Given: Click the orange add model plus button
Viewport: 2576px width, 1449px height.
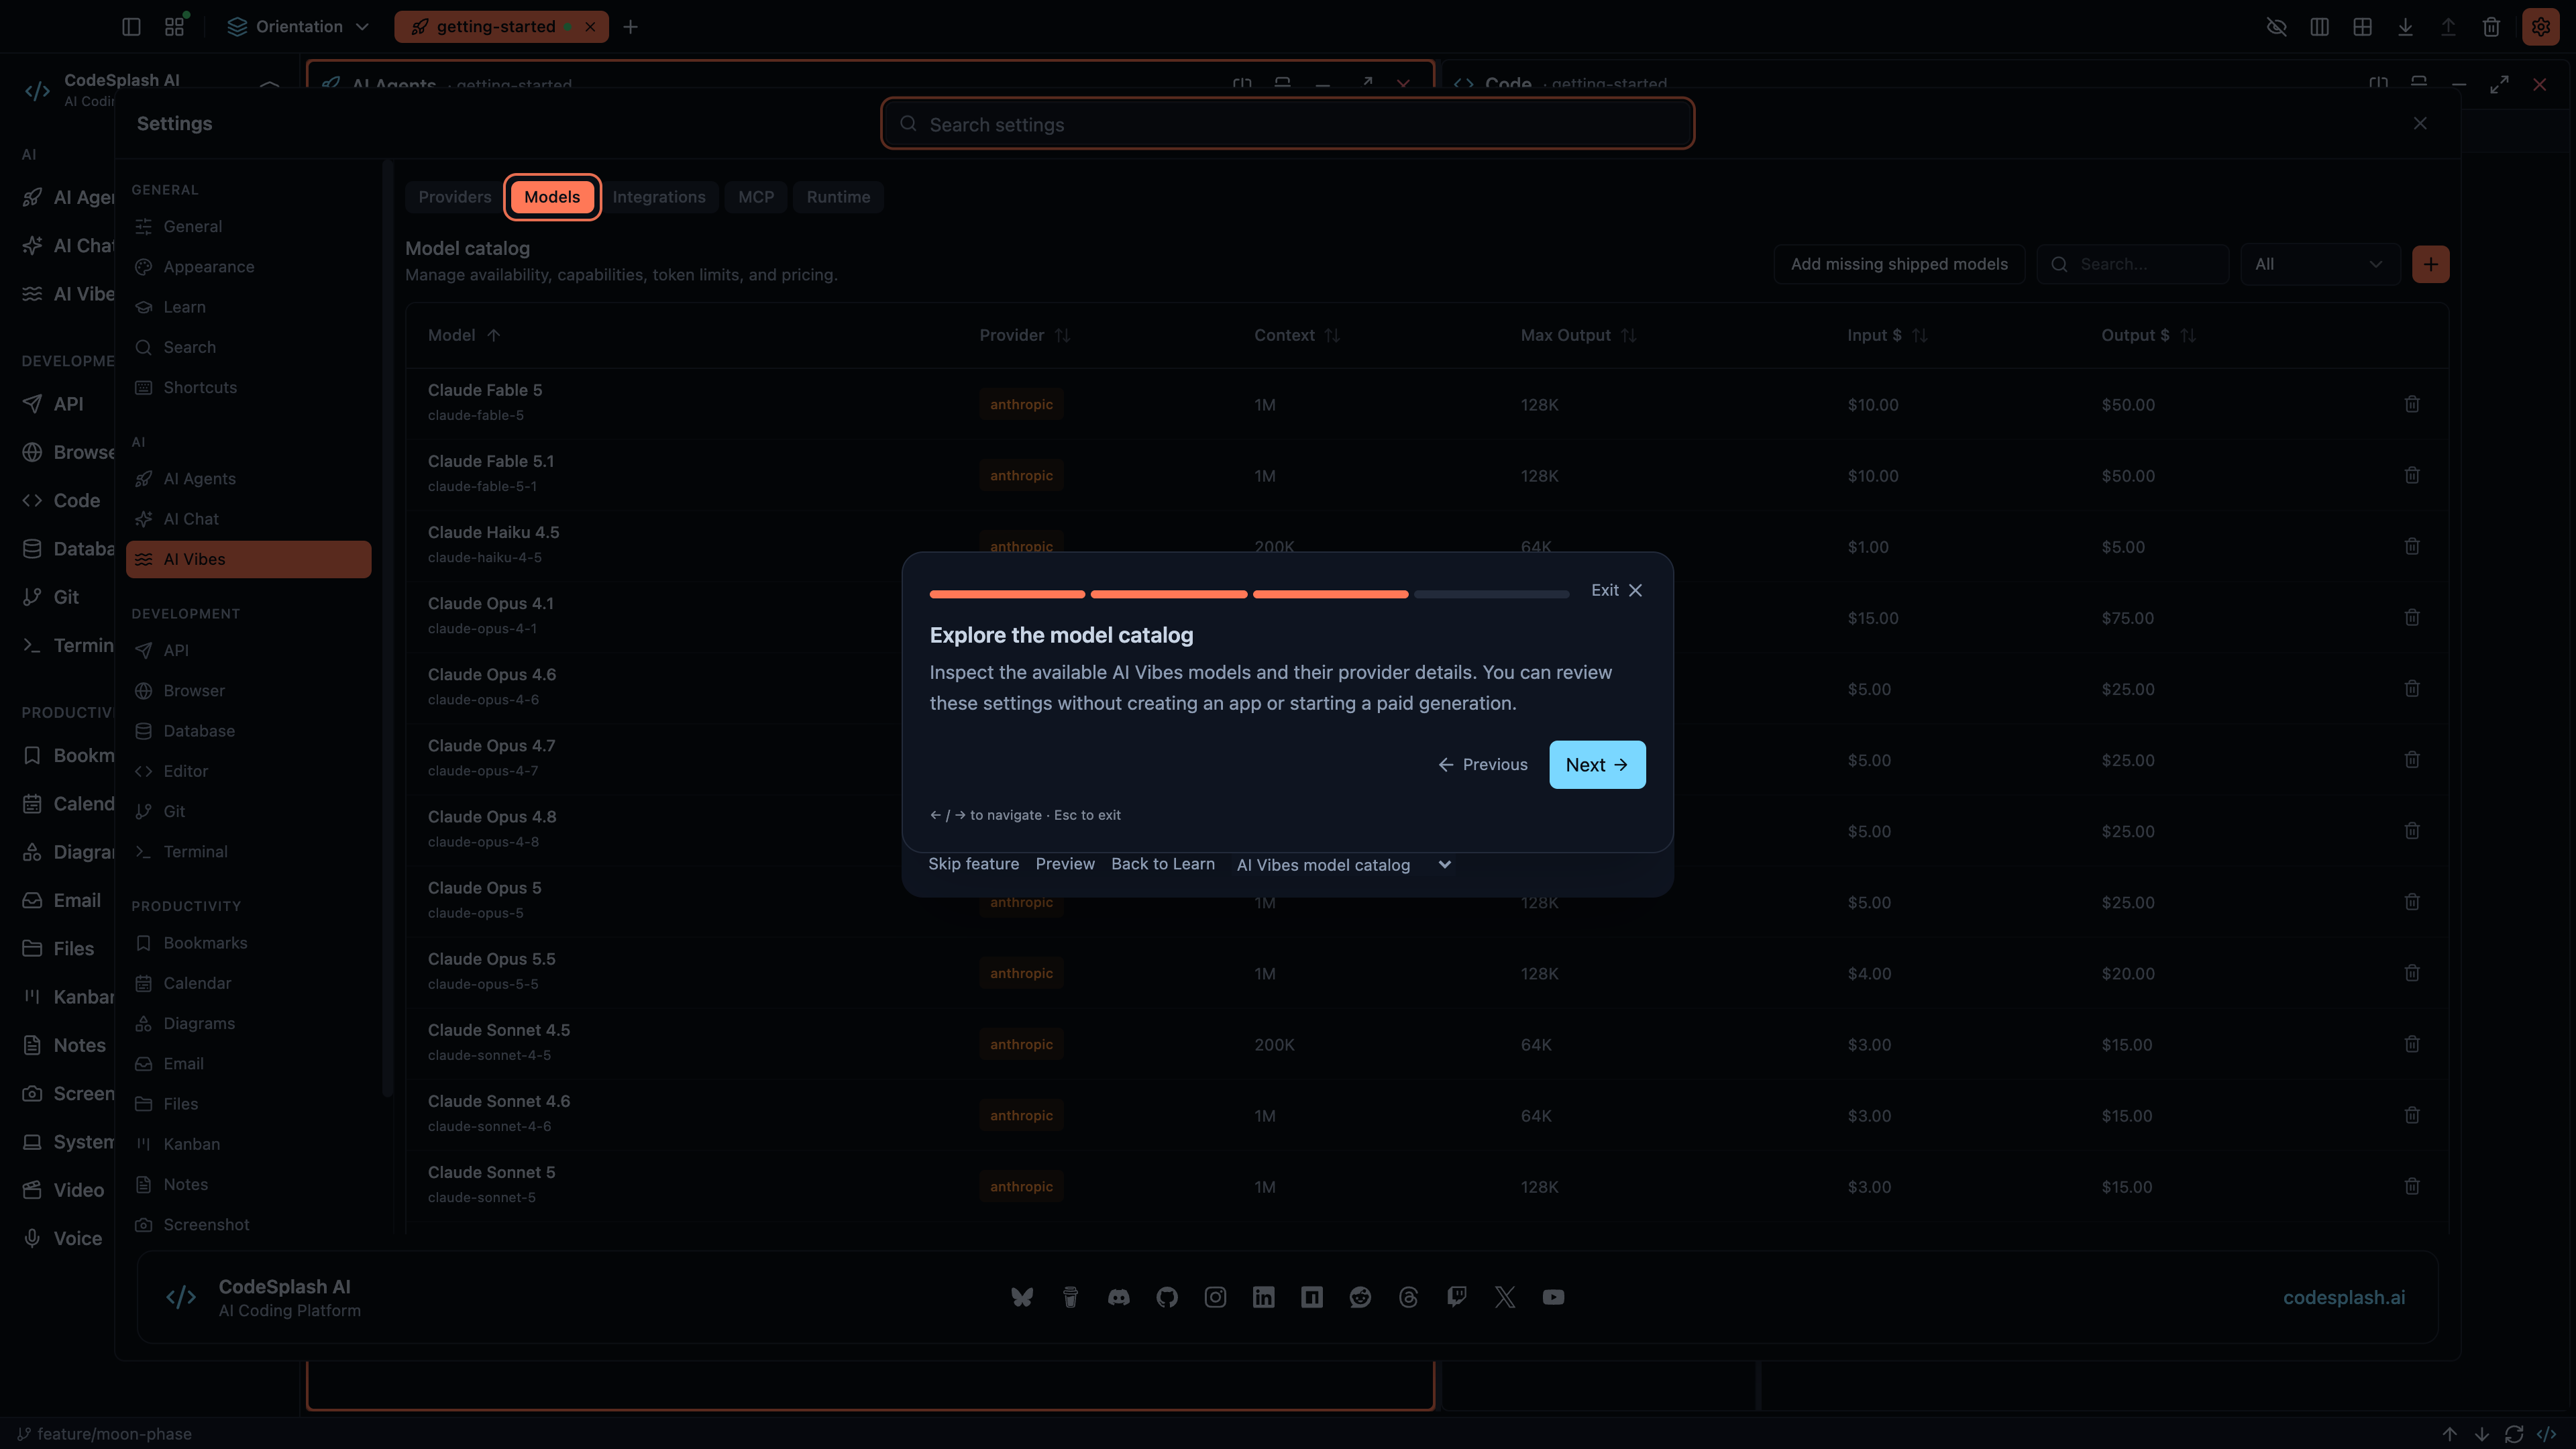Looking at the screenshot, I should click(x=2430, y=264).
